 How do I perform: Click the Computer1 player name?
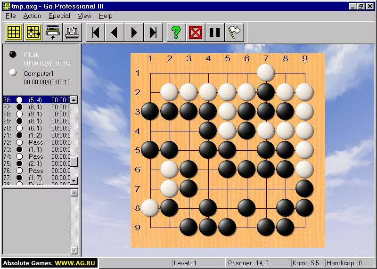39,73
